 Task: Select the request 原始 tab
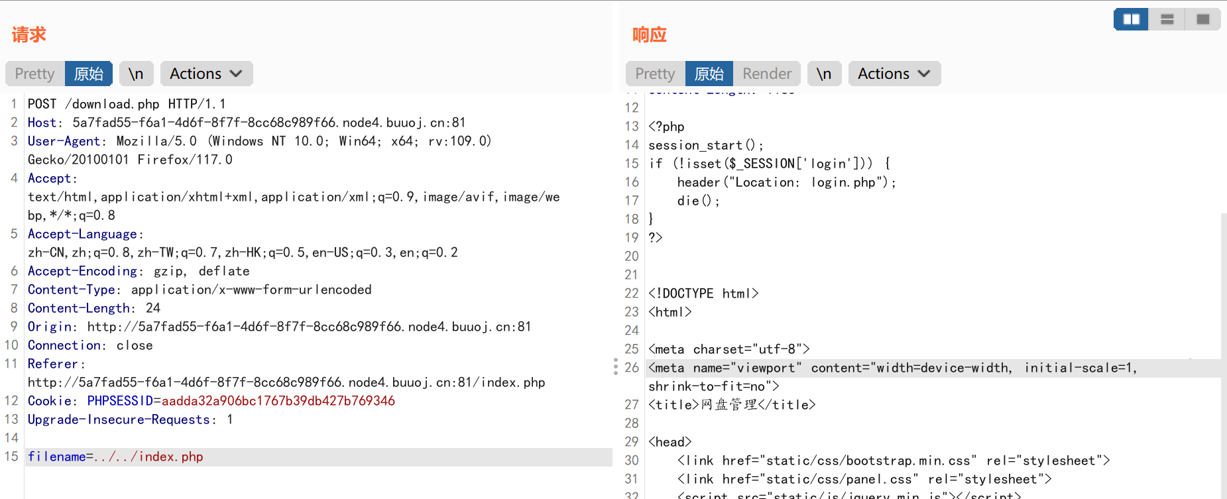[89, 74]
